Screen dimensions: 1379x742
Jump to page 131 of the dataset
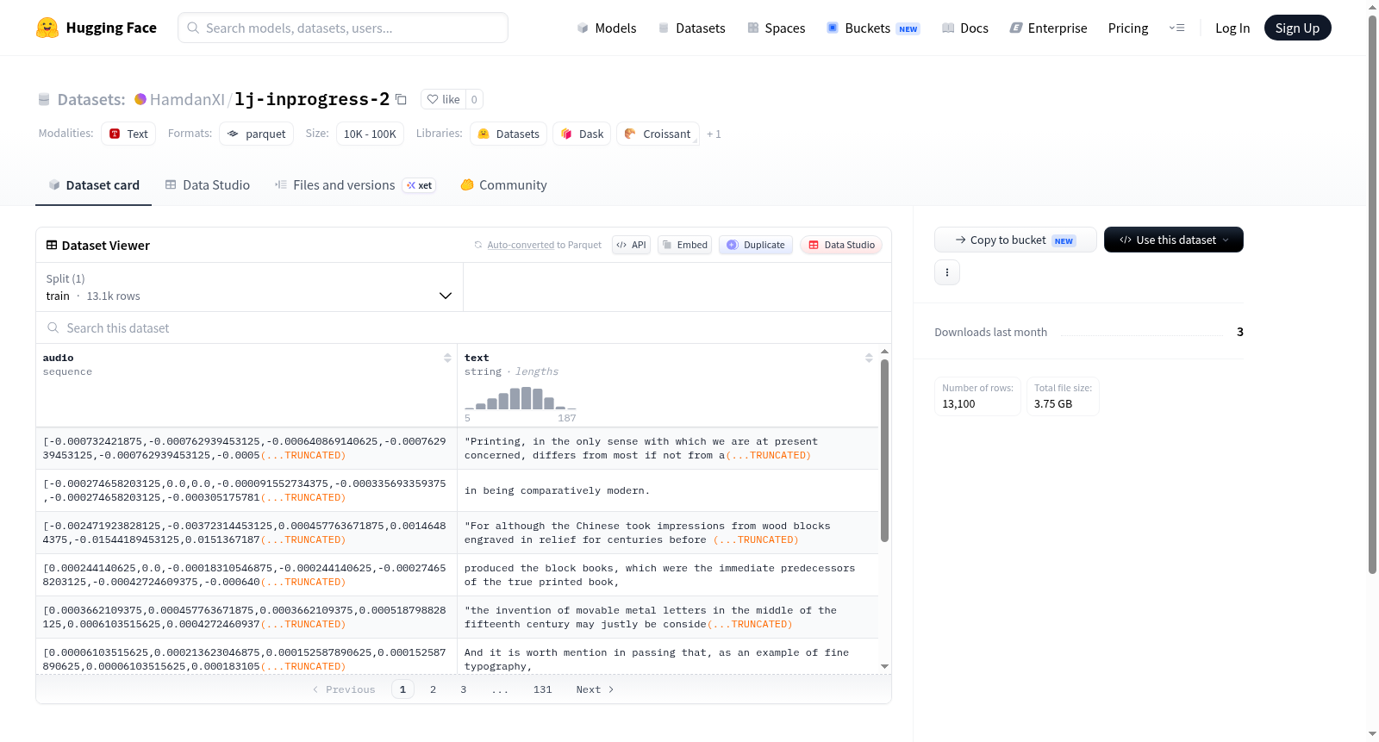coord(542,689)
